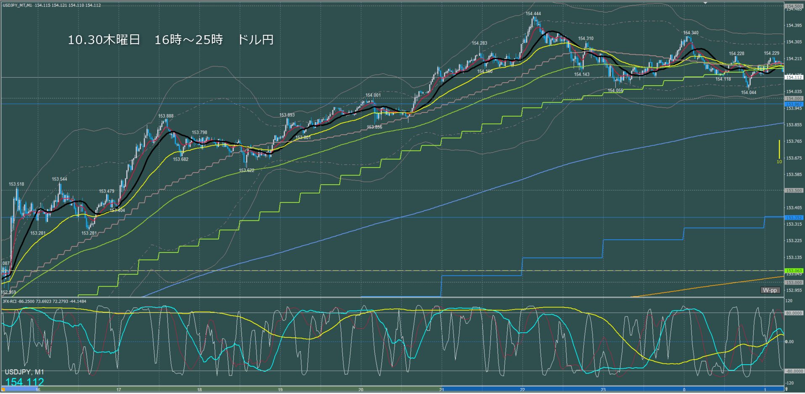Screen dimensions: 805x394
Task: Click the W-pp weekly pivot label
Action: 770,290
